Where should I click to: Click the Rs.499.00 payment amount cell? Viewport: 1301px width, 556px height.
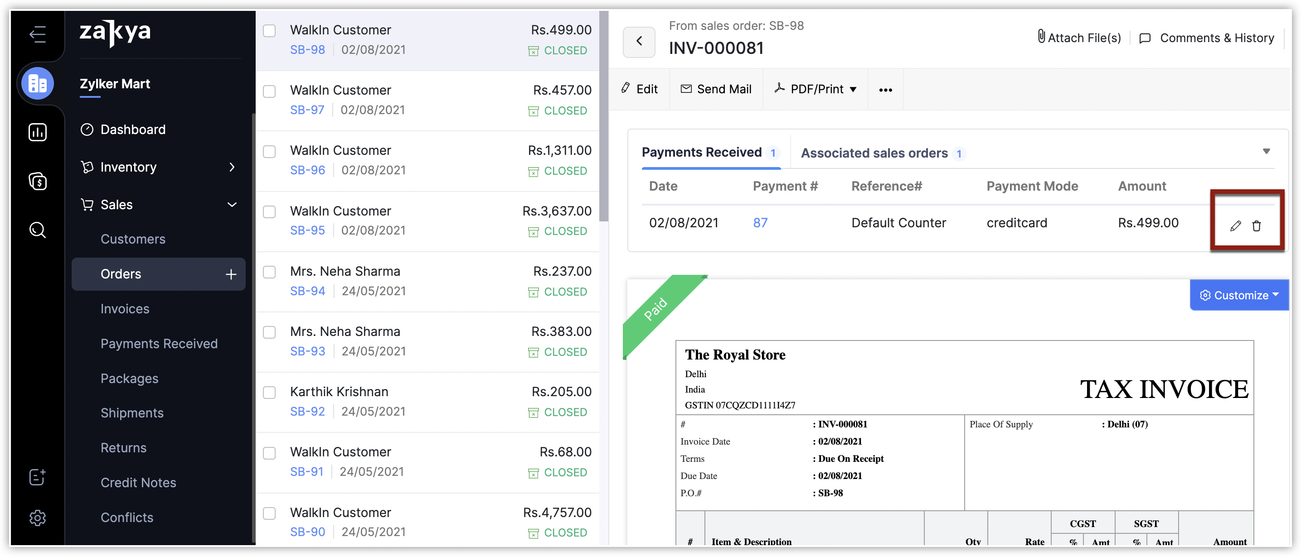(1148, 223)
